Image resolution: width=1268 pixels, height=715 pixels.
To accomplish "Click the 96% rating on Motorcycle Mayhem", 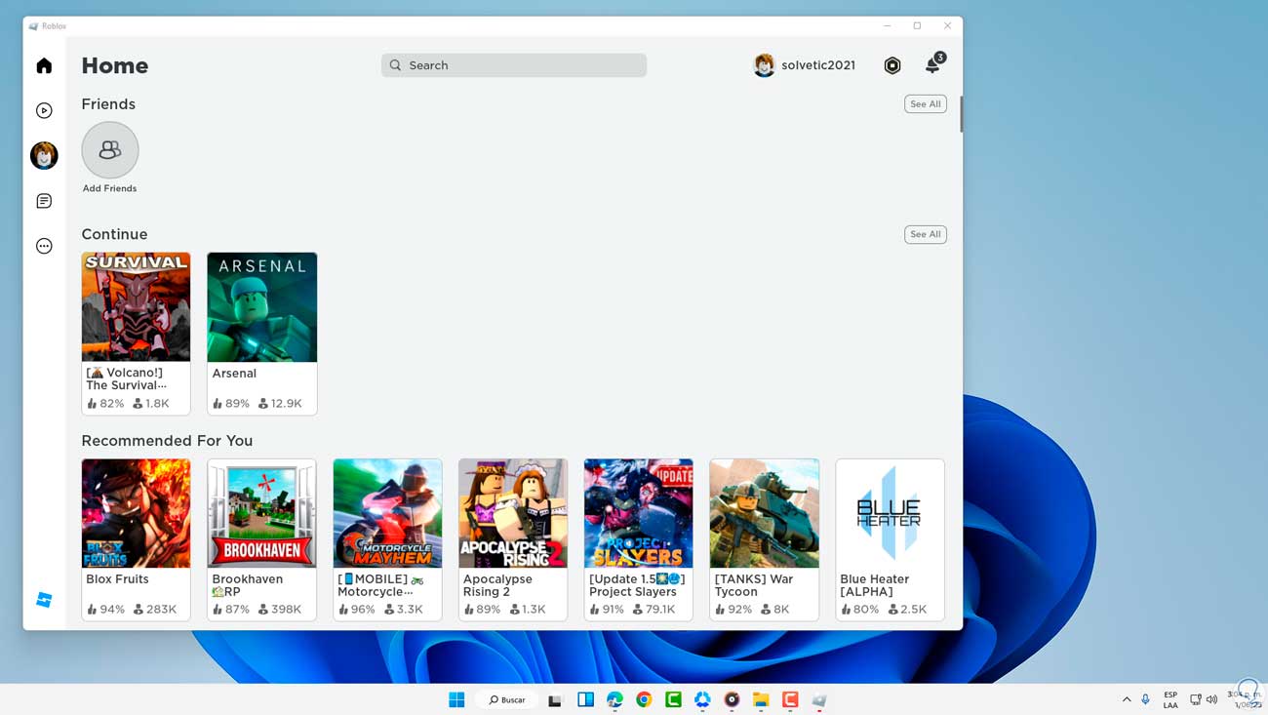I will pyautogui.click(x=356, y=610).
